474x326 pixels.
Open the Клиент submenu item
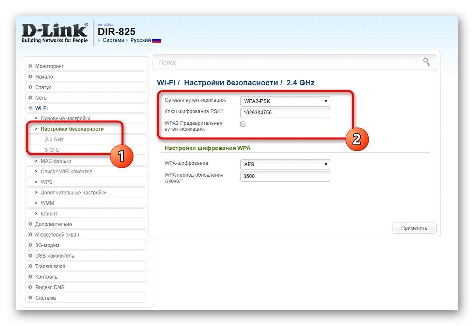pos(86,213)
